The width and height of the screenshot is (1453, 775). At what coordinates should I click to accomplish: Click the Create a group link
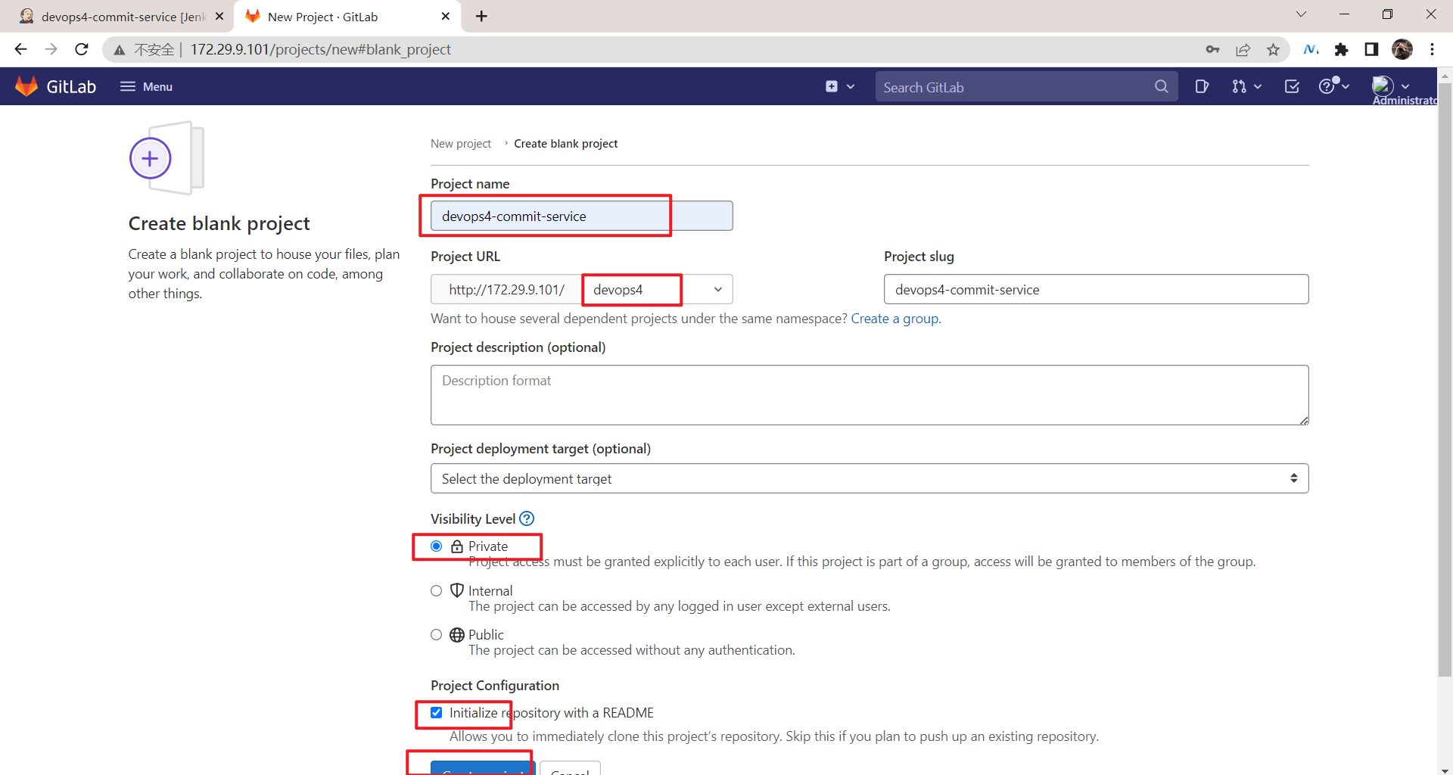895,319
